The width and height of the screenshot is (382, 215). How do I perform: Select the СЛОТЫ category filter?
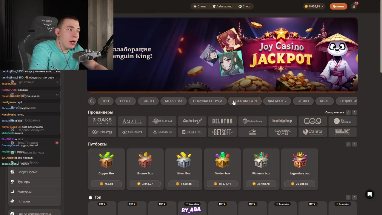[x=148, y=101]
